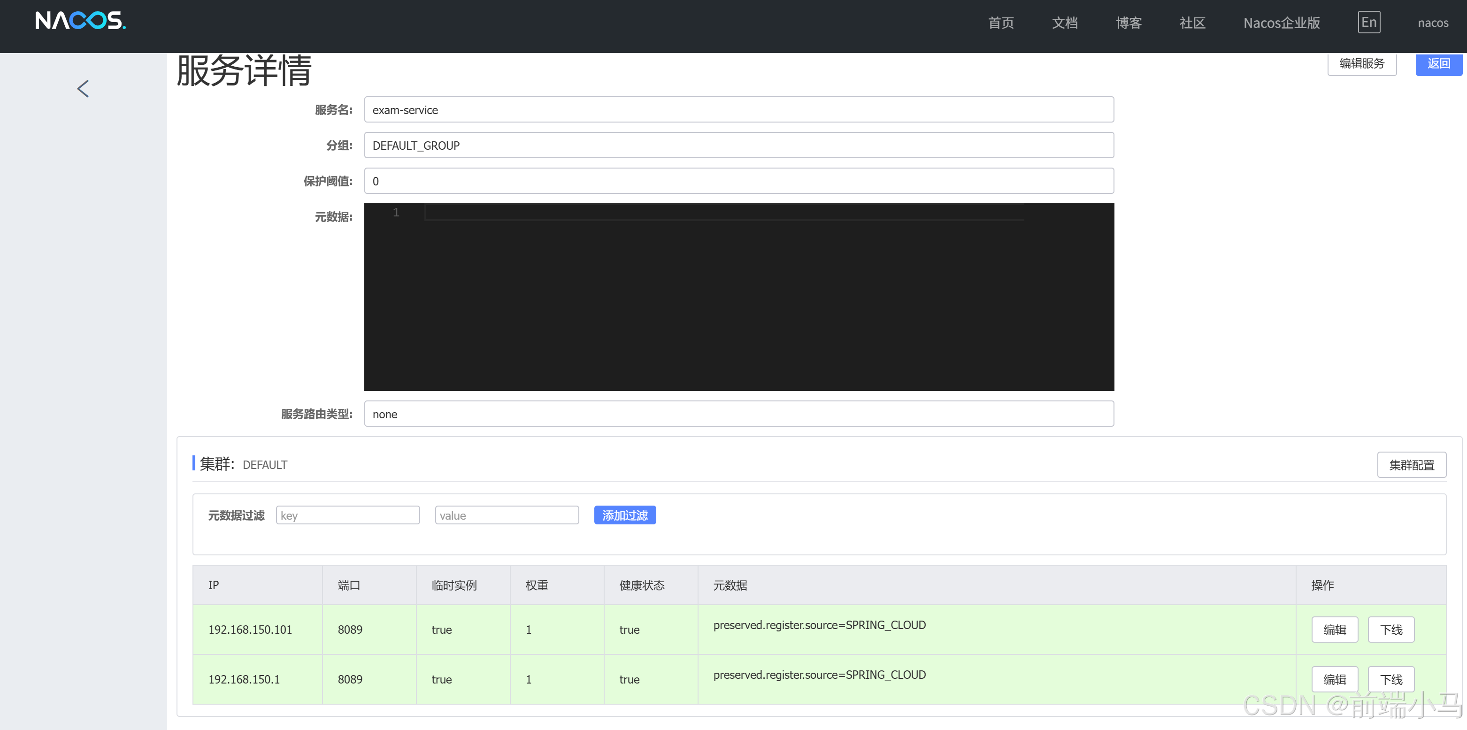The height and width of the screenshot is (730, 1467).
Task: Go to the 博客 page
Action: [1128, 23]
